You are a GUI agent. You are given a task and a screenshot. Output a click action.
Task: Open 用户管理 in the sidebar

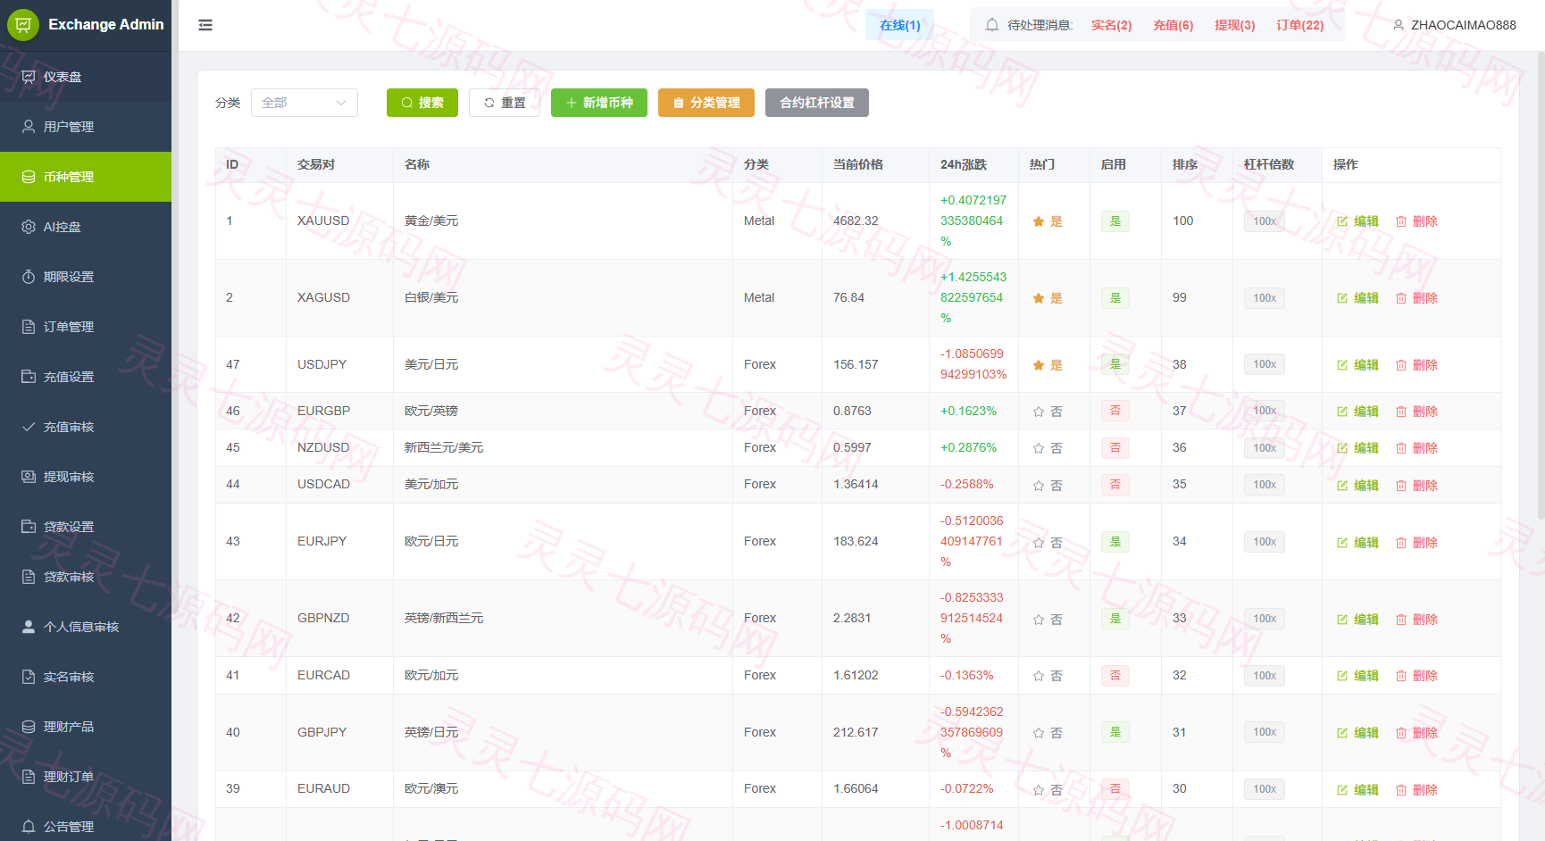pos(86,127)
